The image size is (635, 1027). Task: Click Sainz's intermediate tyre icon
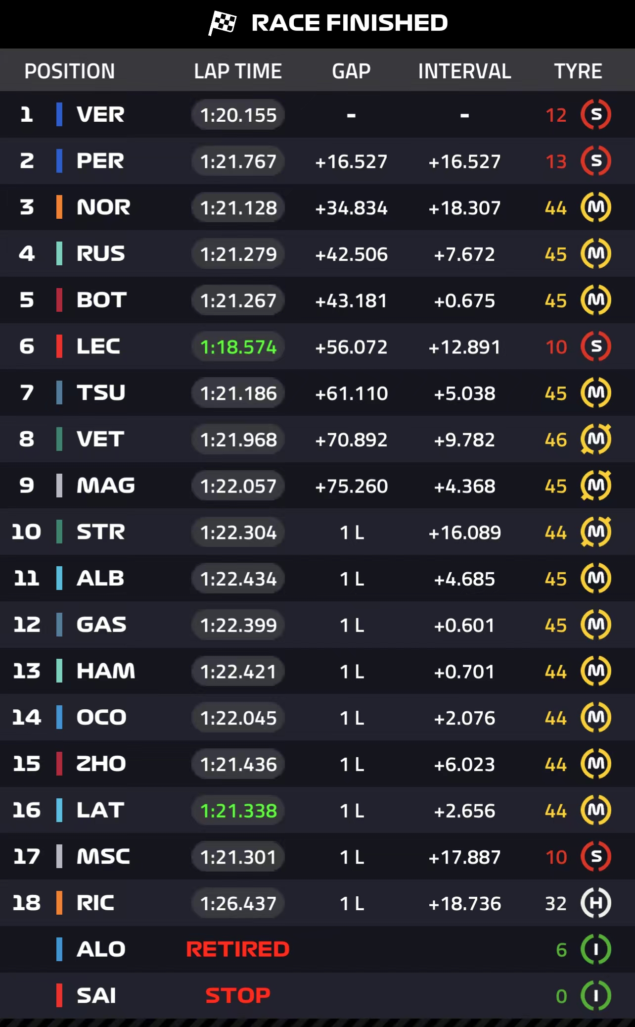point(596,995)
